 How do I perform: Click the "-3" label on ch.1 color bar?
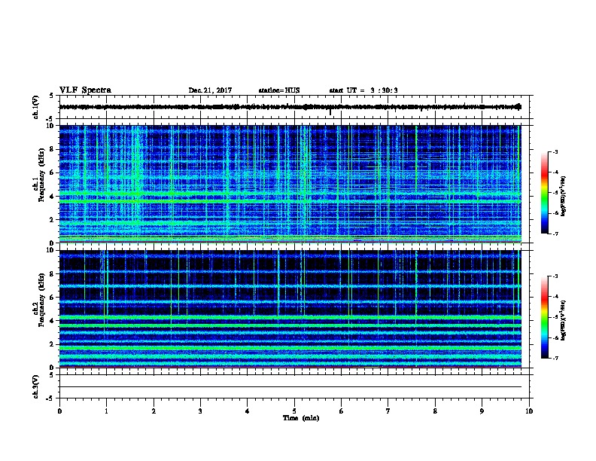[555, 151]
